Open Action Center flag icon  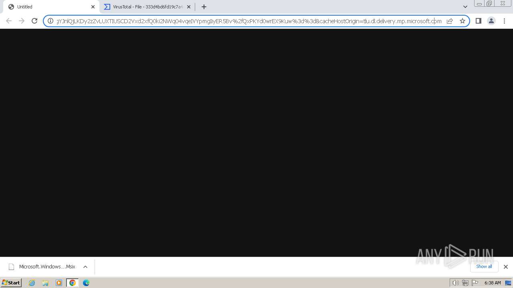[475, 283]
